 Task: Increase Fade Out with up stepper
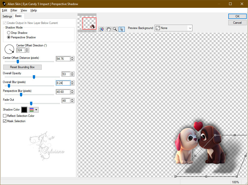point(72,99)
